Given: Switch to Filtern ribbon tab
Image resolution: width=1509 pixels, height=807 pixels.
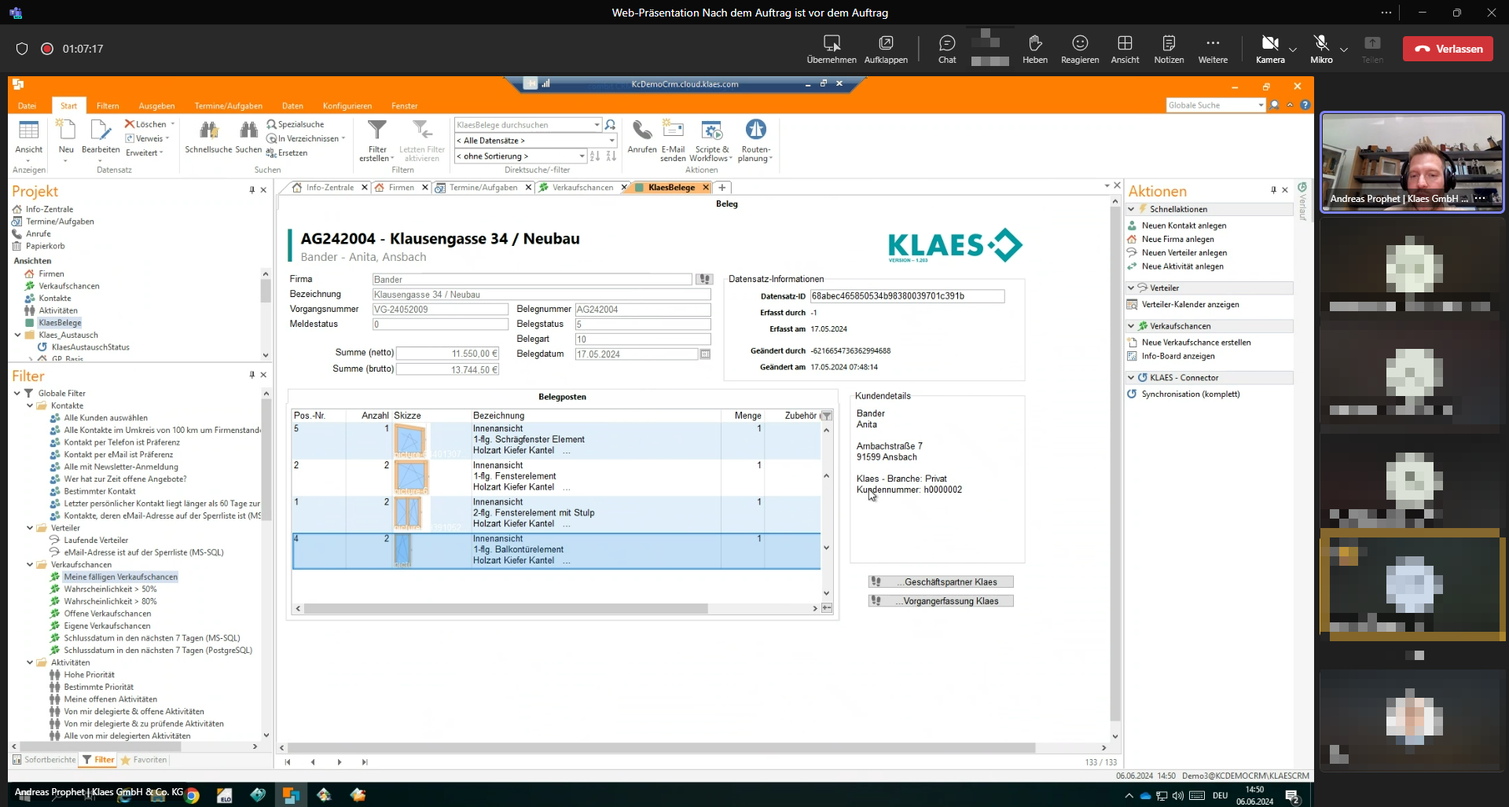Looking at the screenshot, I should click(x=108, y=106).
